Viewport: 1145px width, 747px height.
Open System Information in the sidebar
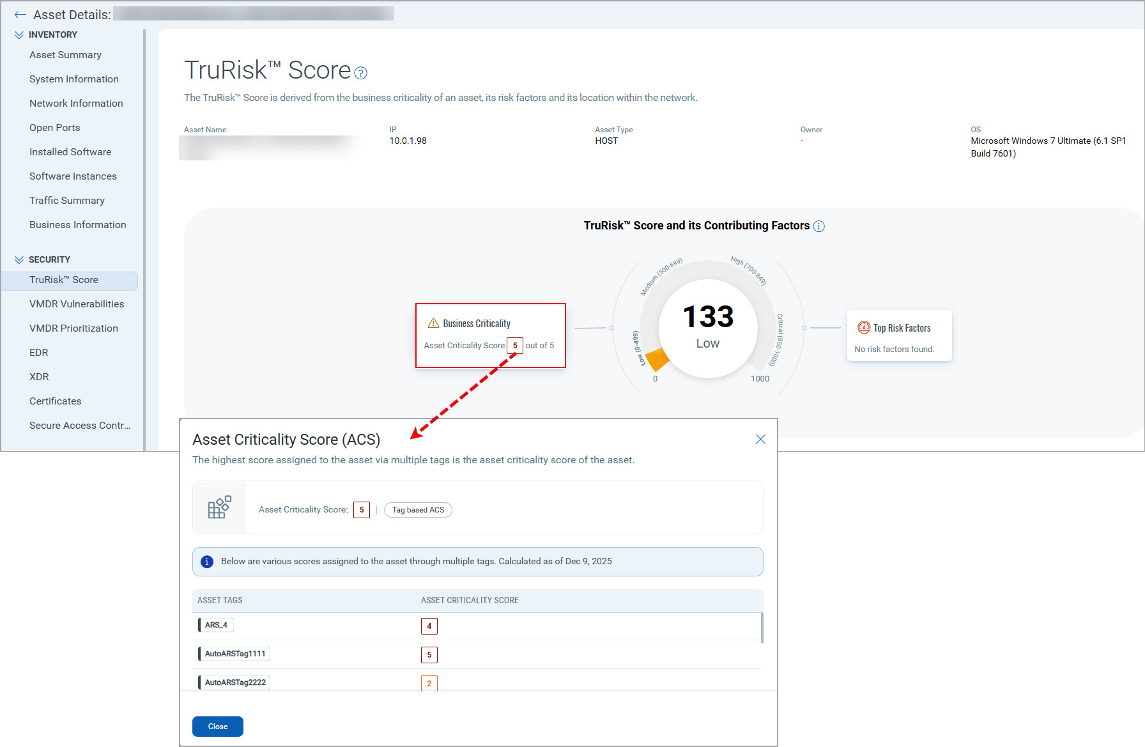point(74,79)
